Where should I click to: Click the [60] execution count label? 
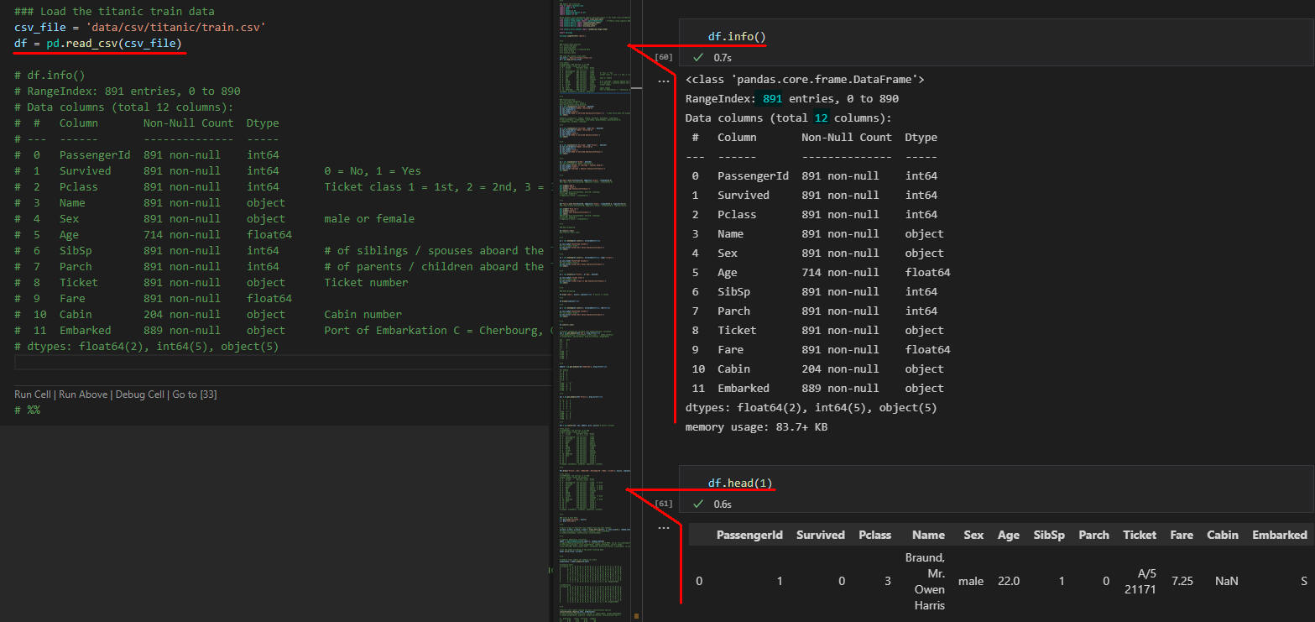663,57
